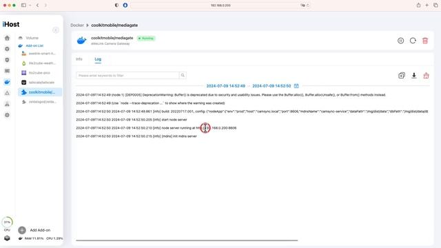Open the gear settings icon in the left rail
Image resolution: width=441 pixels, height=248 pixels.
point(7,115)
